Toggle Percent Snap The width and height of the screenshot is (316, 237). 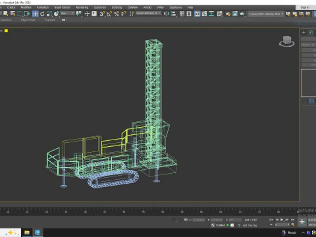117,14
